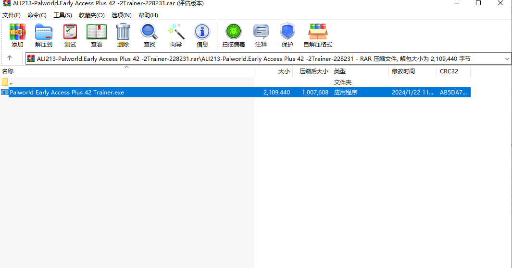
Task: Sort by 名称 column header
Action: (x=127, y=71)
